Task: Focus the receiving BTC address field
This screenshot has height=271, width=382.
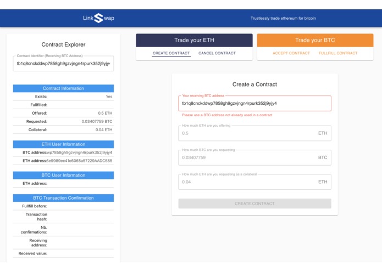Action: coord(254,103)
